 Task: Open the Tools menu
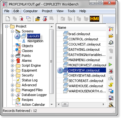(x=71, y=11)
